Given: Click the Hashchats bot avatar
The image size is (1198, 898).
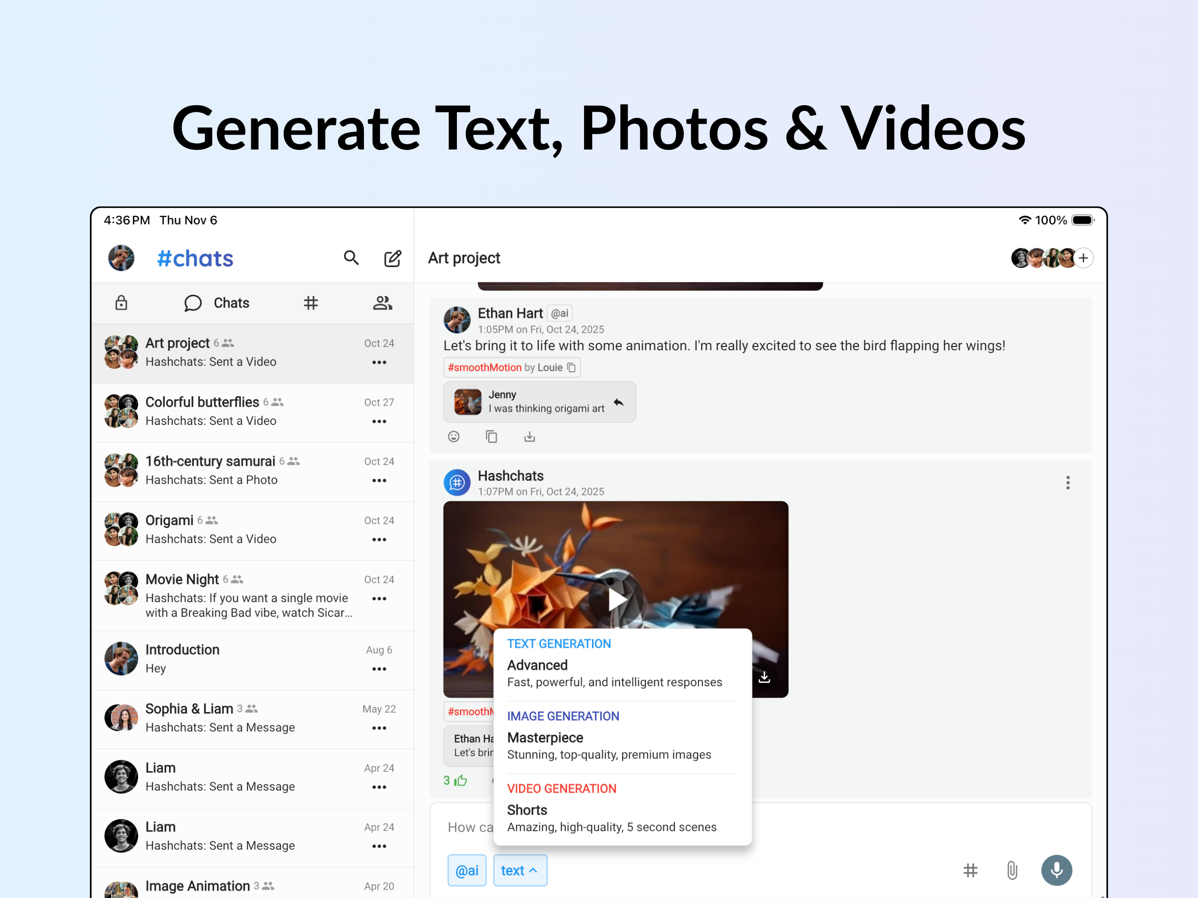Looking at the screenshot, I should point(457,483).
